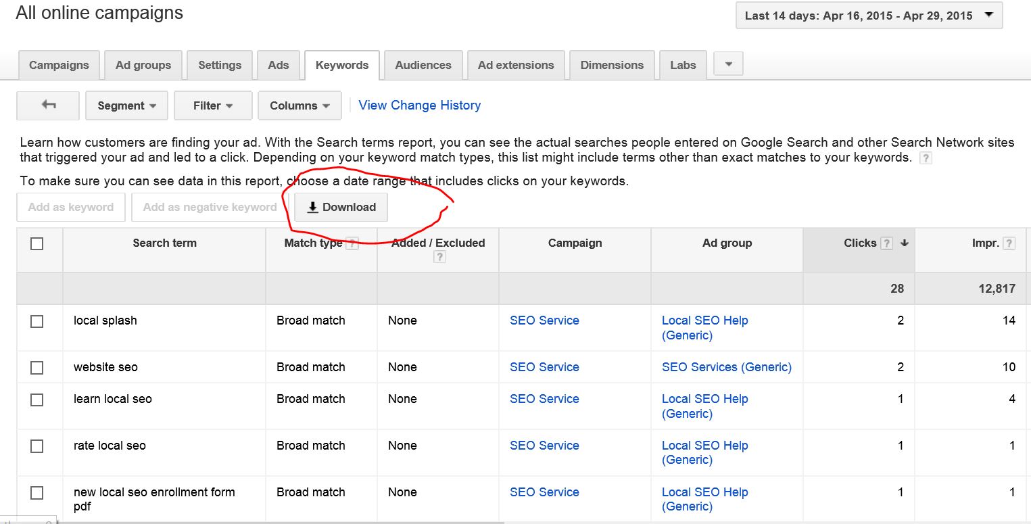
Task: Open the Dimensions tab
Action: (612, 66)
